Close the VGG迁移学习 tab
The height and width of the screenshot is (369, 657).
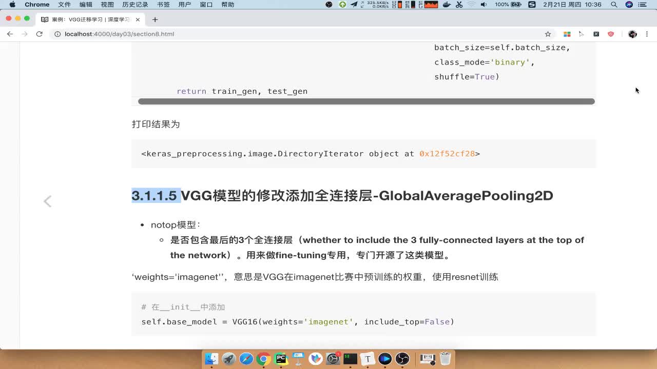click(138, 19)
